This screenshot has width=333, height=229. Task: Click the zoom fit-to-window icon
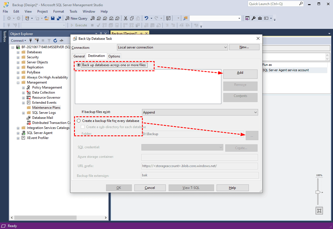click(x=319, y=211)
